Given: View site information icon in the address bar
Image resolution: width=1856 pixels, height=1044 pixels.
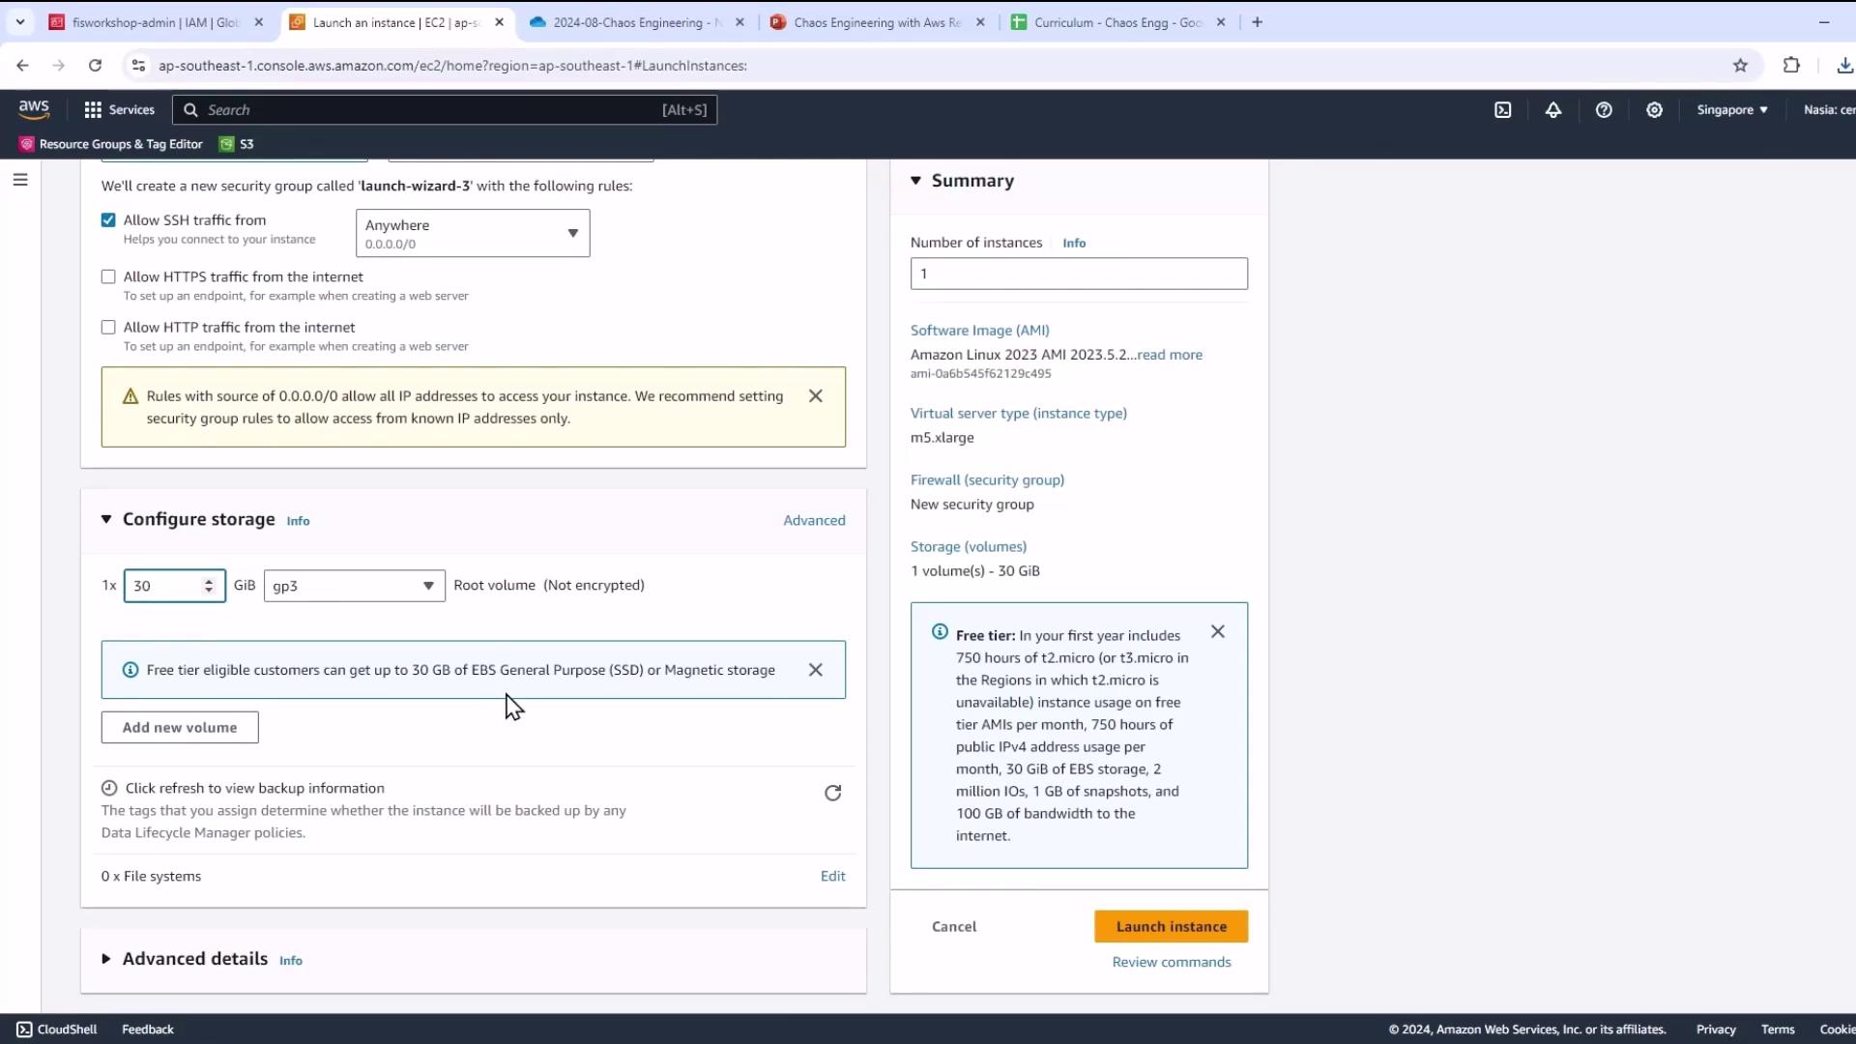Looking at the screenshot, I should tap(138, 66).
